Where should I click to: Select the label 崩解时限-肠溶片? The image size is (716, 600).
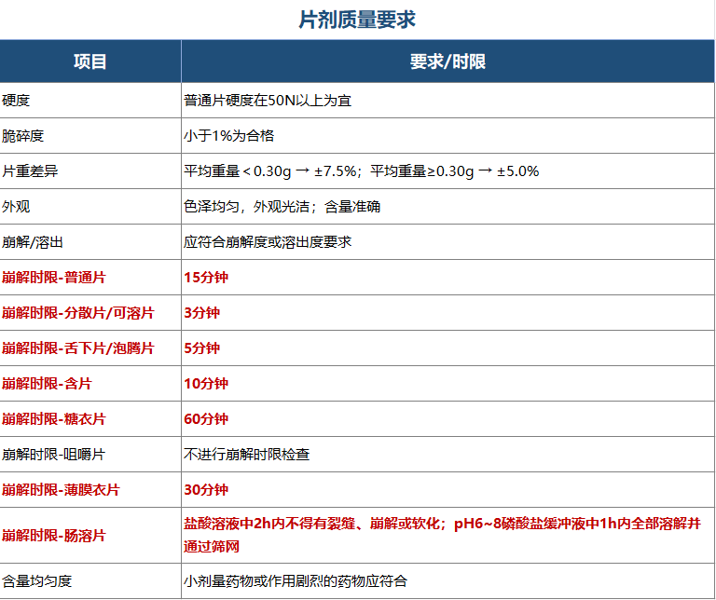click(x=54, y=535)
